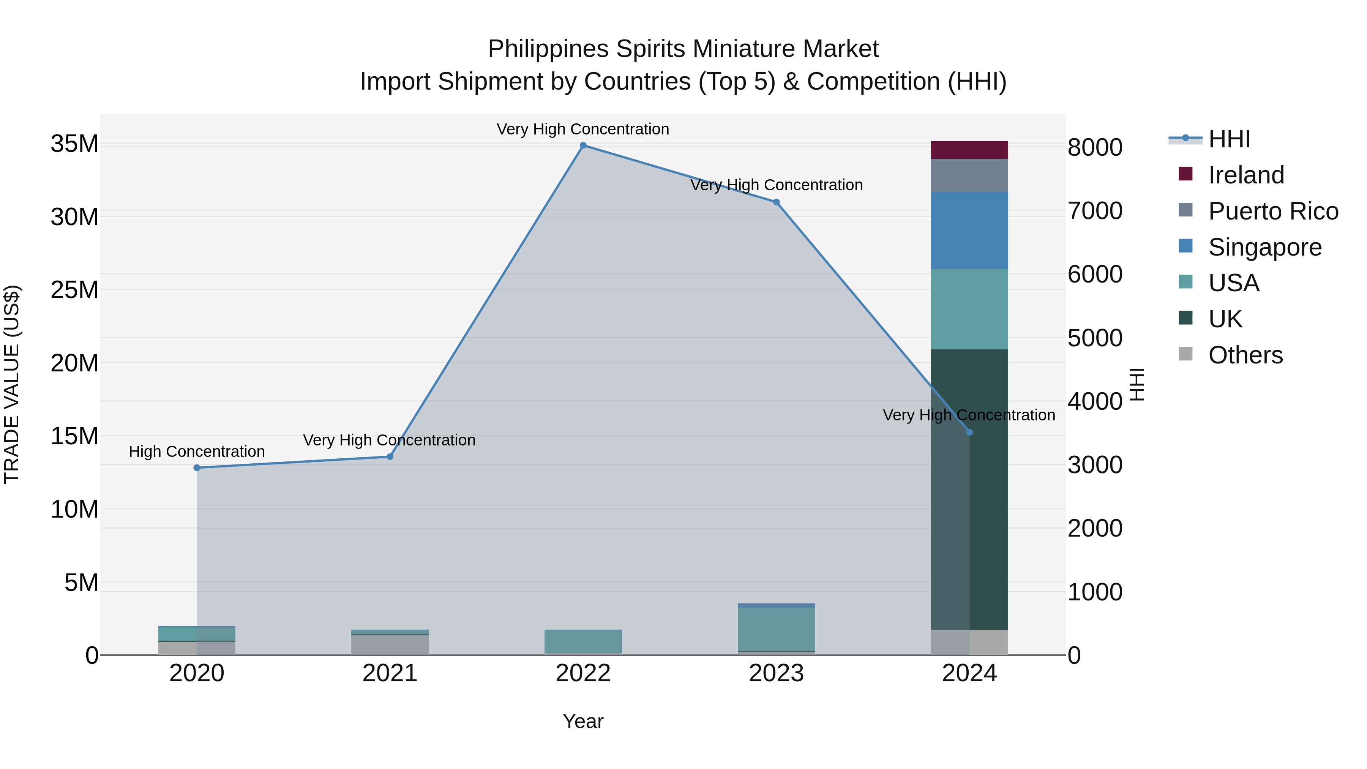Click the Singapore blue legend swatch
Screen dimensions: 1367x769
click(1185, 246)
